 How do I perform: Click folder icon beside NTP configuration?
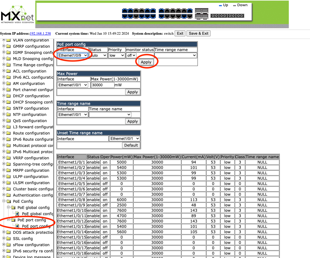pyautogui.click(x=8, y=114)
